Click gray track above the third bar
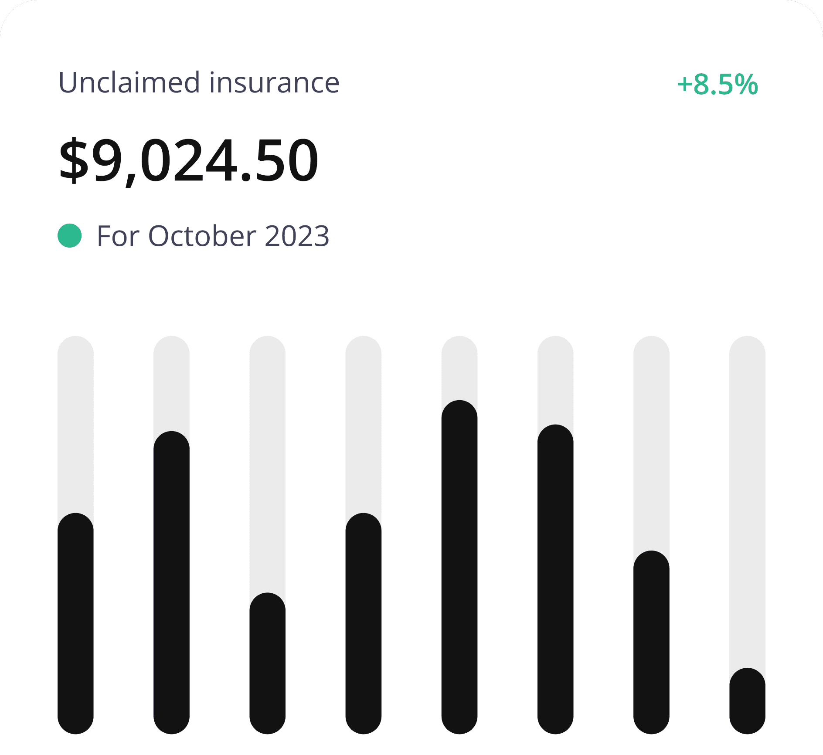This screenshot has height=755, width=823. pyautogui.click(x=267, y=464)
